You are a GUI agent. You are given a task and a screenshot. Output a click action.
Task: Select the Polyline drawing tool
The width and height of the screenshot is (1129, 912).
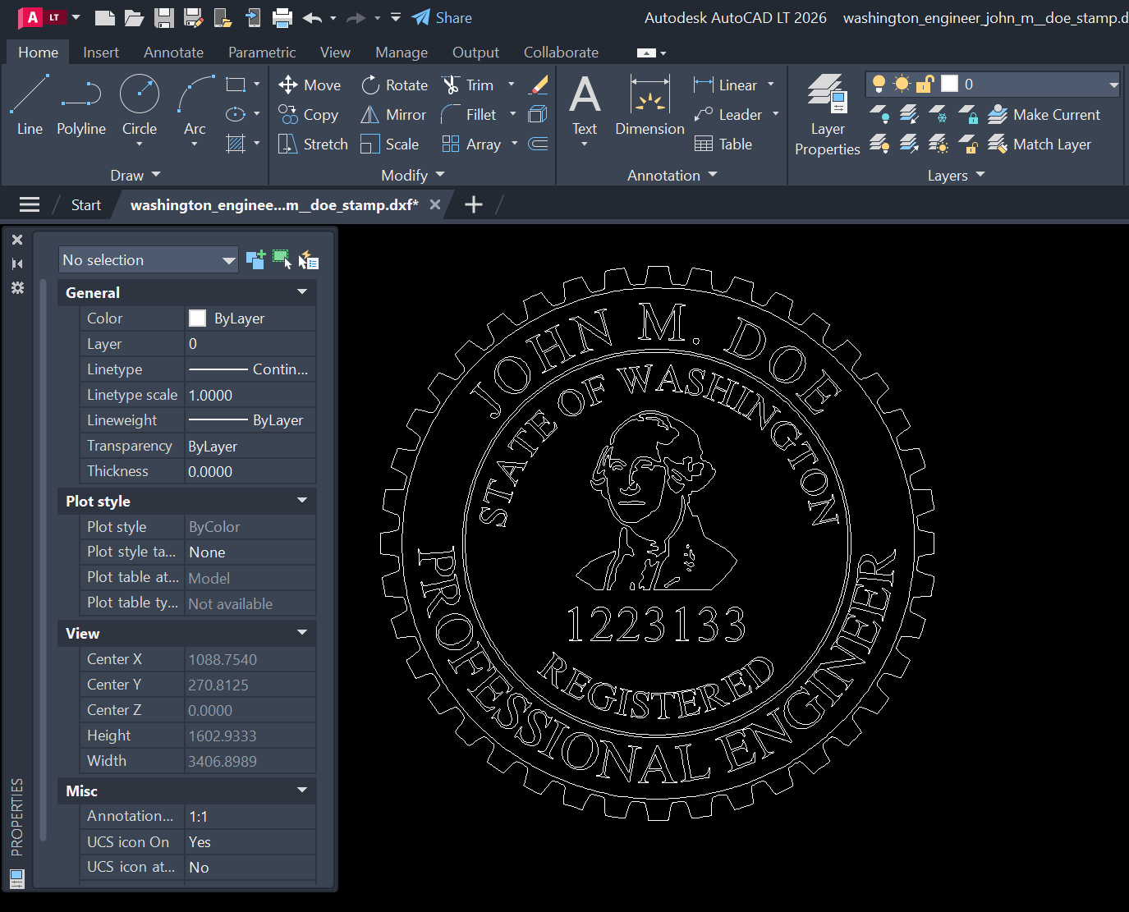(x=80, y=108)
